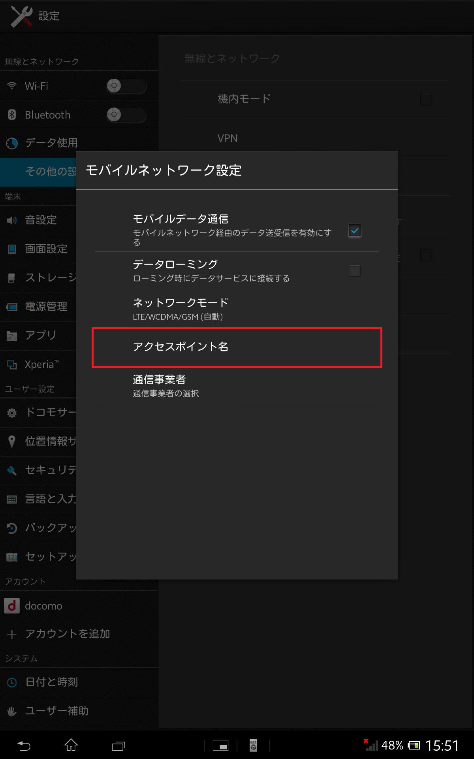The image size is (474, 759).
Task: Tap システム section header
Action: 21,659
